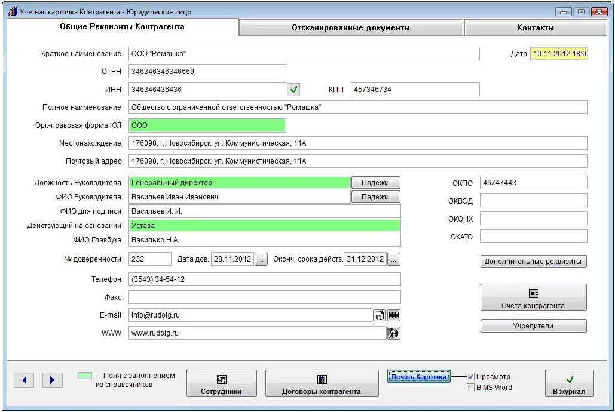
Task: Save with the В журнал button
Action: coord(569,383)
